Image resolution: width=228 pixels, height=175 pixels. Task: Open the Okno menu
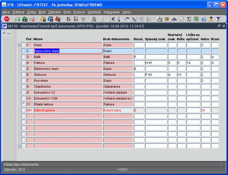coord(127,12)
